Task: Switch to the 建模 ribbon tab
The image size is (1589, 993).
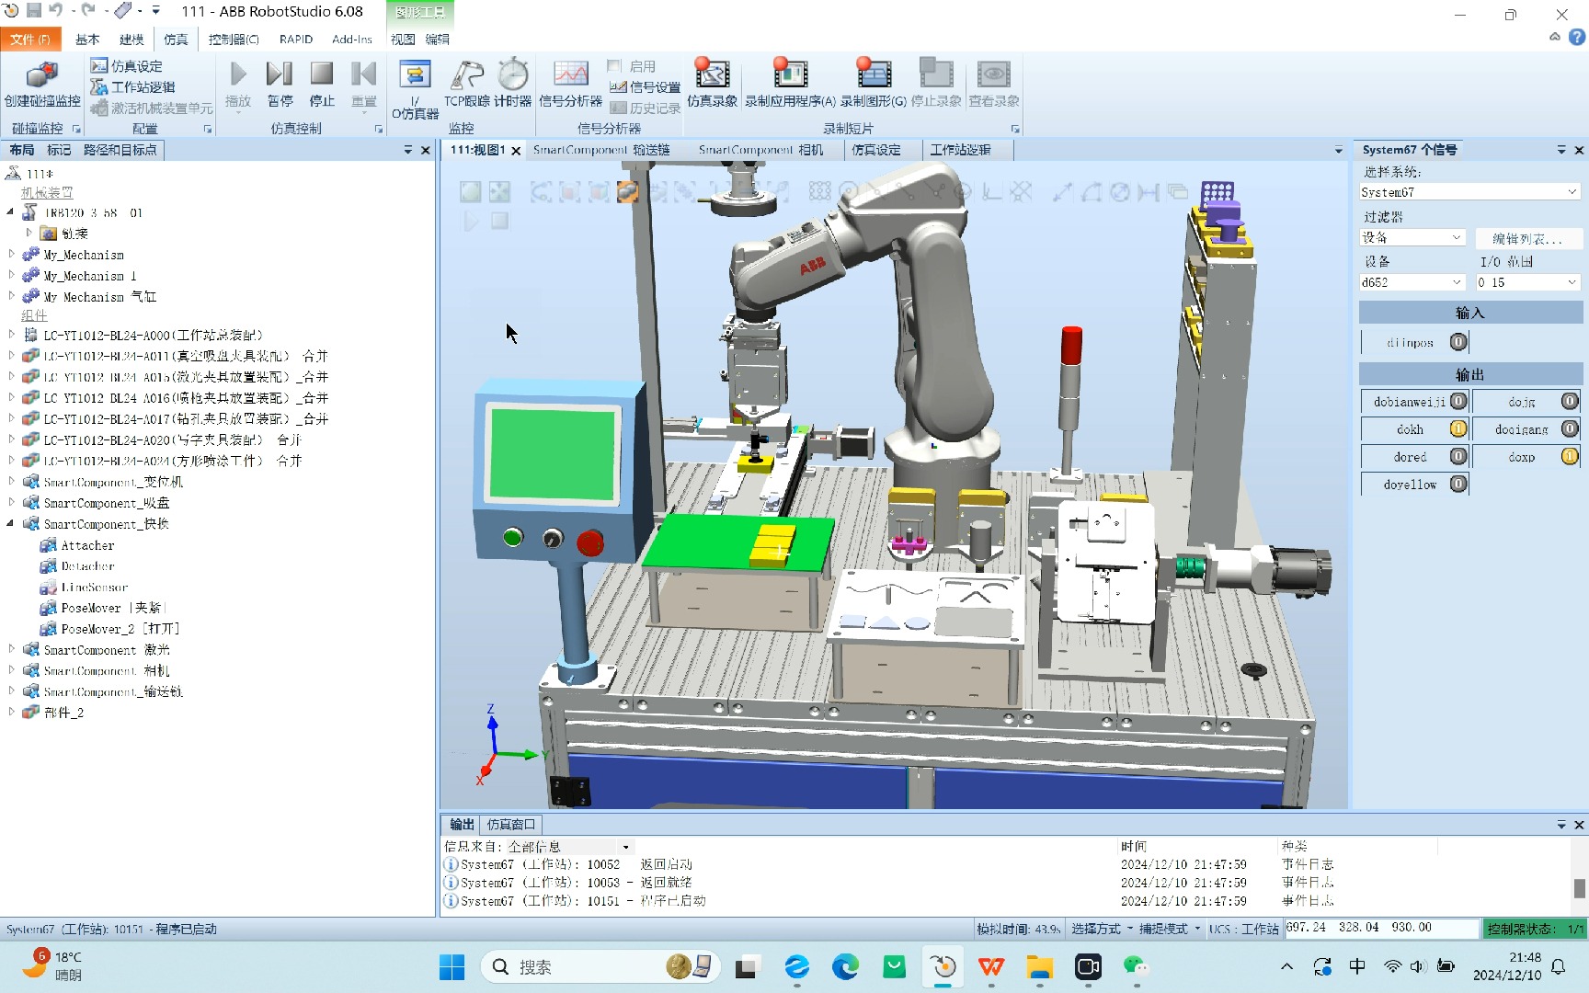Action: [x=131, y=40]
